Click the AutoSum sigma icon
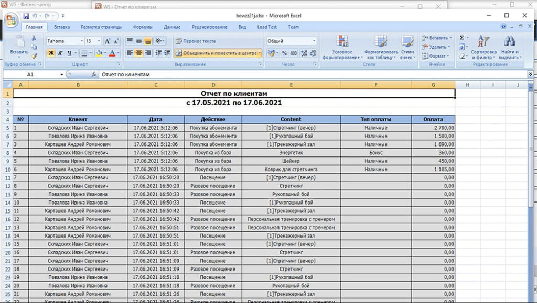The height and width of the screenshot is (303, 537). pos(461,38)
